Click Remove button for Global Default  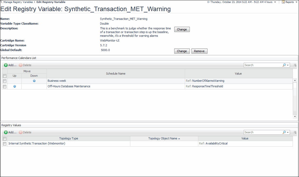[199, 51]
